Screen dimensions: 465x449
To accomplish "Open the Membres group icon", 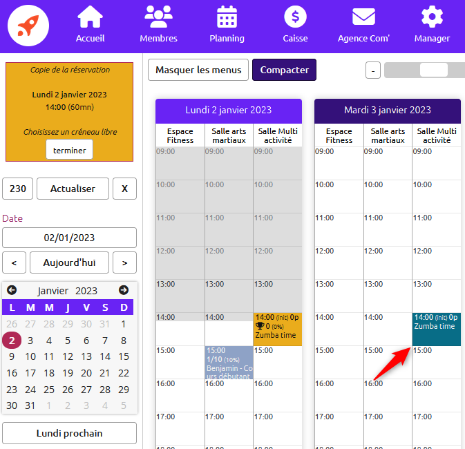I will click(x=158, y=17).
